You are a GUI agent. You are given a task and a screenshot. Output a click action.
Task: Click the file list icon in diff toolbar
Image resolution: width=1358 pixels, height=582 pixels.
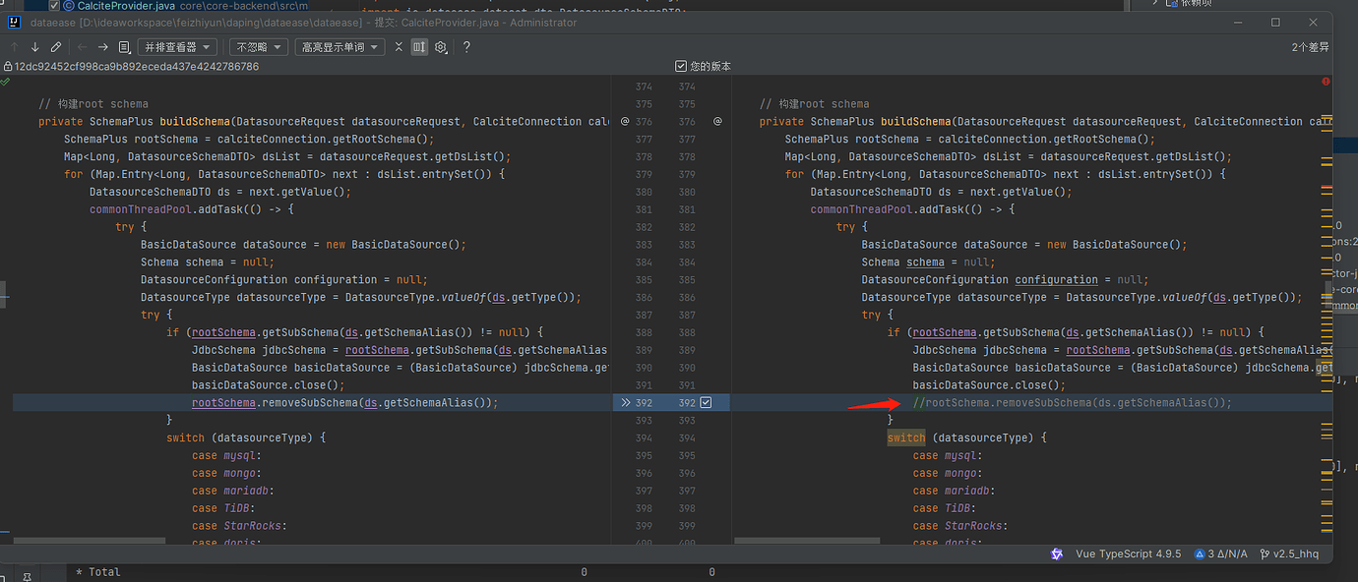[124, 47]
